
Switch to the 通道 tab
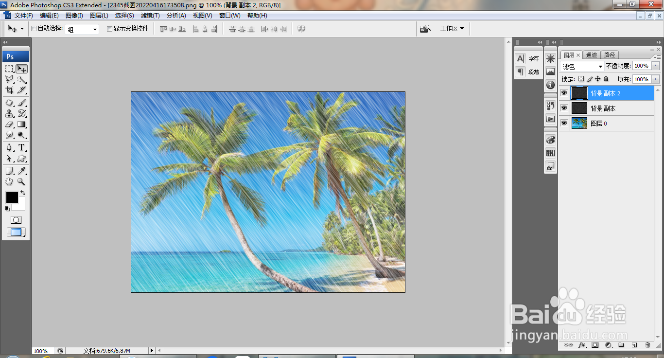[592, 55]
